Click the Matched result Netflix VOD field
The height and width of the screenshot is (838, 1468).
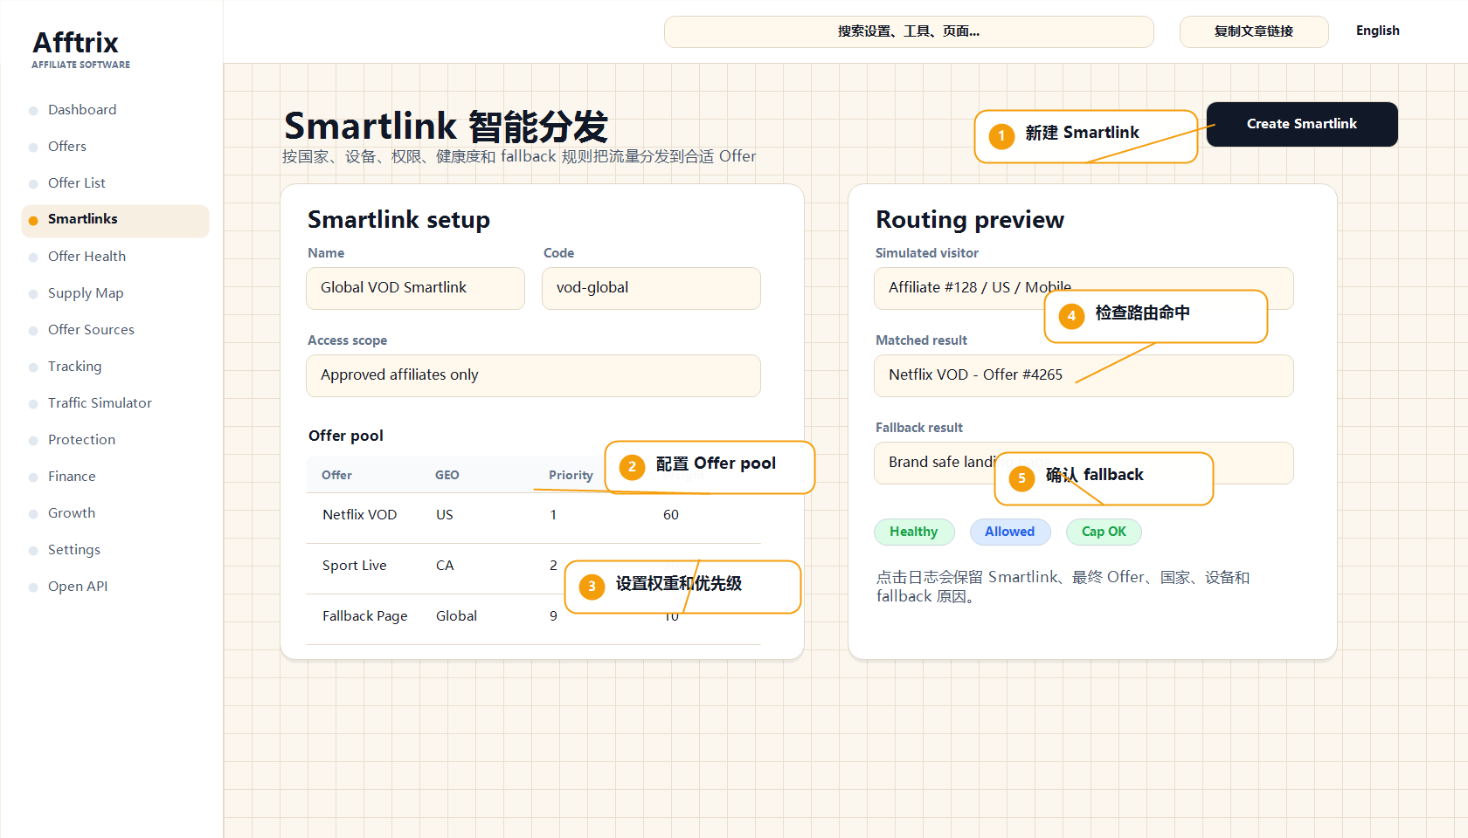1084,375
